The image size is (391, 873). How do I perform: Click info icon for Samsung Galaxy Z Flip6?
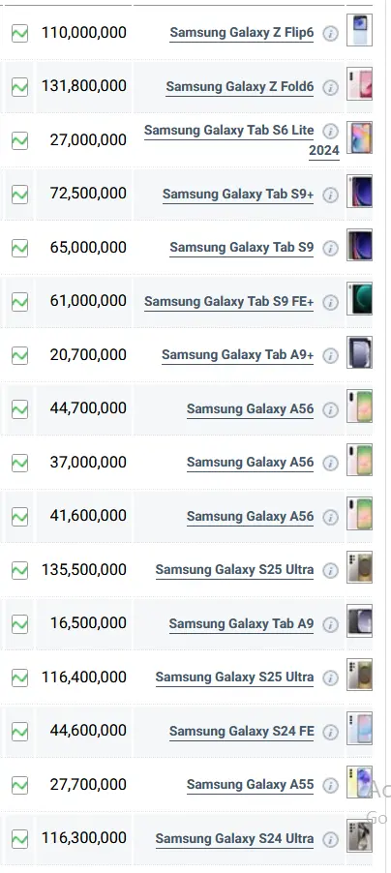330,34
